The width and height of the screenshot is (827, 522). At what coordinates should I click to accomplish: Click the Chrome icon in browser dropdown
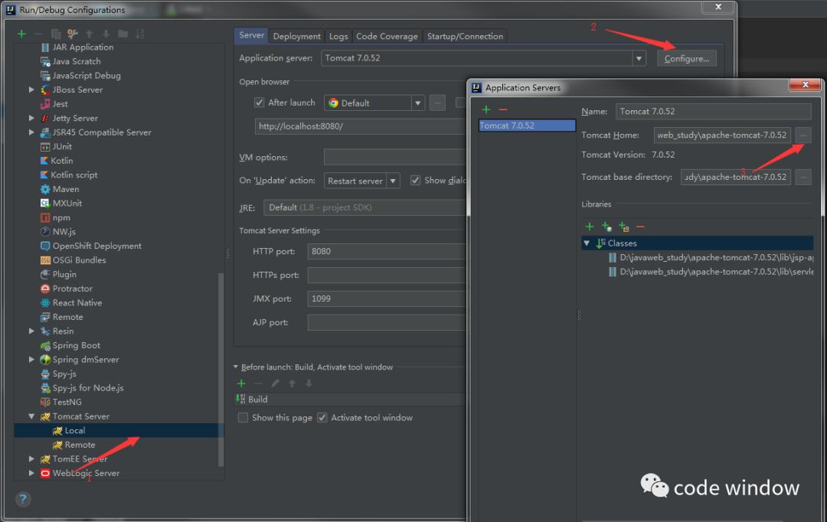333,103
